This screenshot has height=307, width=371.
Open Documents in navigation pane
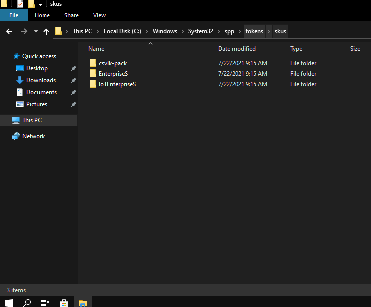41,92
